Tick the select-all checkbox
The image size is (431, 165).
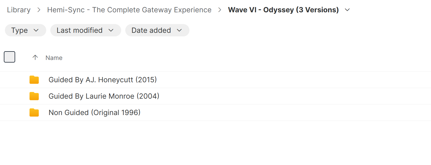click(9, 57)
